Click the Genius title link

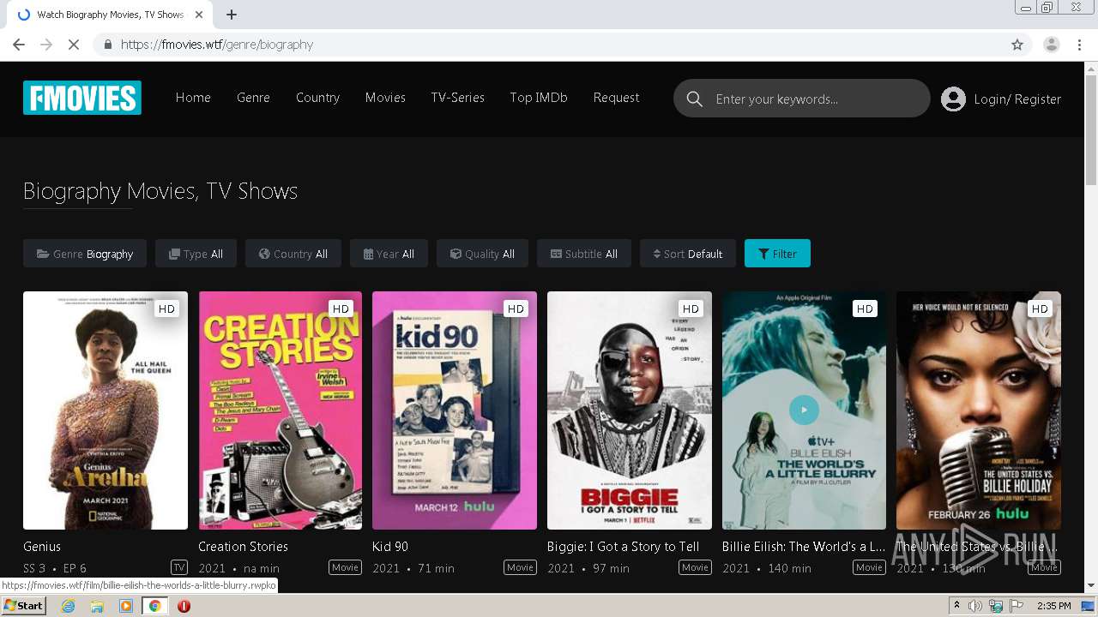(42, 547)
